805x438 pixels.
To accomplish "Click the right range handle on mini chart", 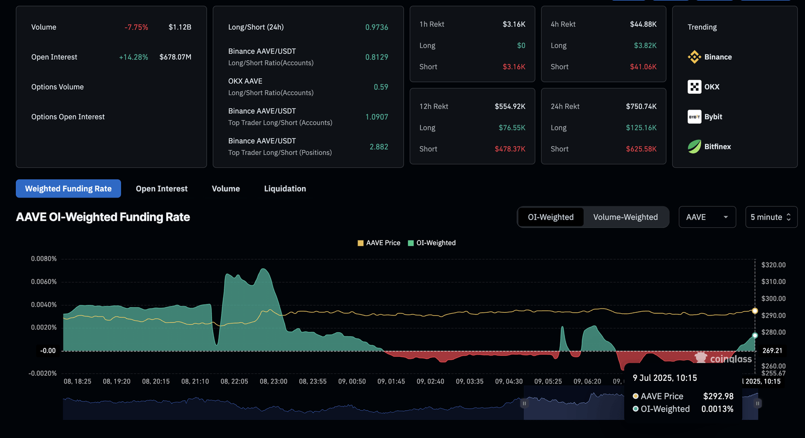I will (x=758, y=403).
